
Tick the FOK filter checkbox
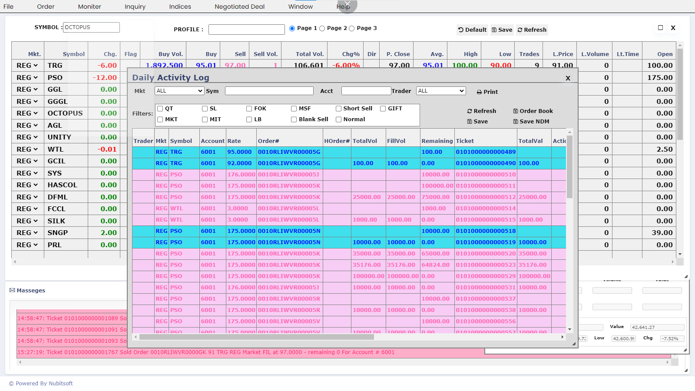point(249,109)
